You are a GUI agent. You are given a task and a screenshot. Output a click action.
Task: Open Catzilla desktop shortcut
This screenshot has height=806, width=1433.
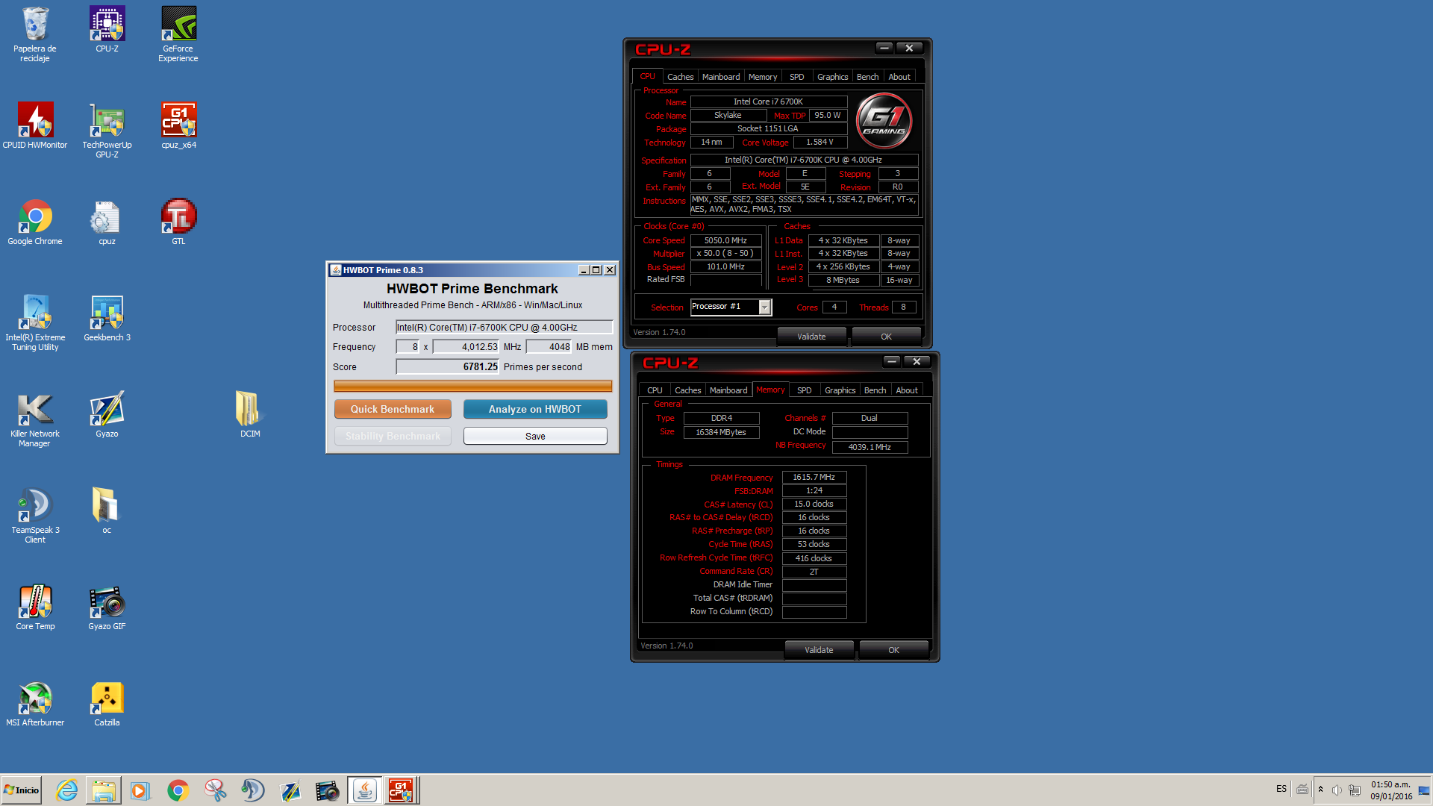point(107,703)
